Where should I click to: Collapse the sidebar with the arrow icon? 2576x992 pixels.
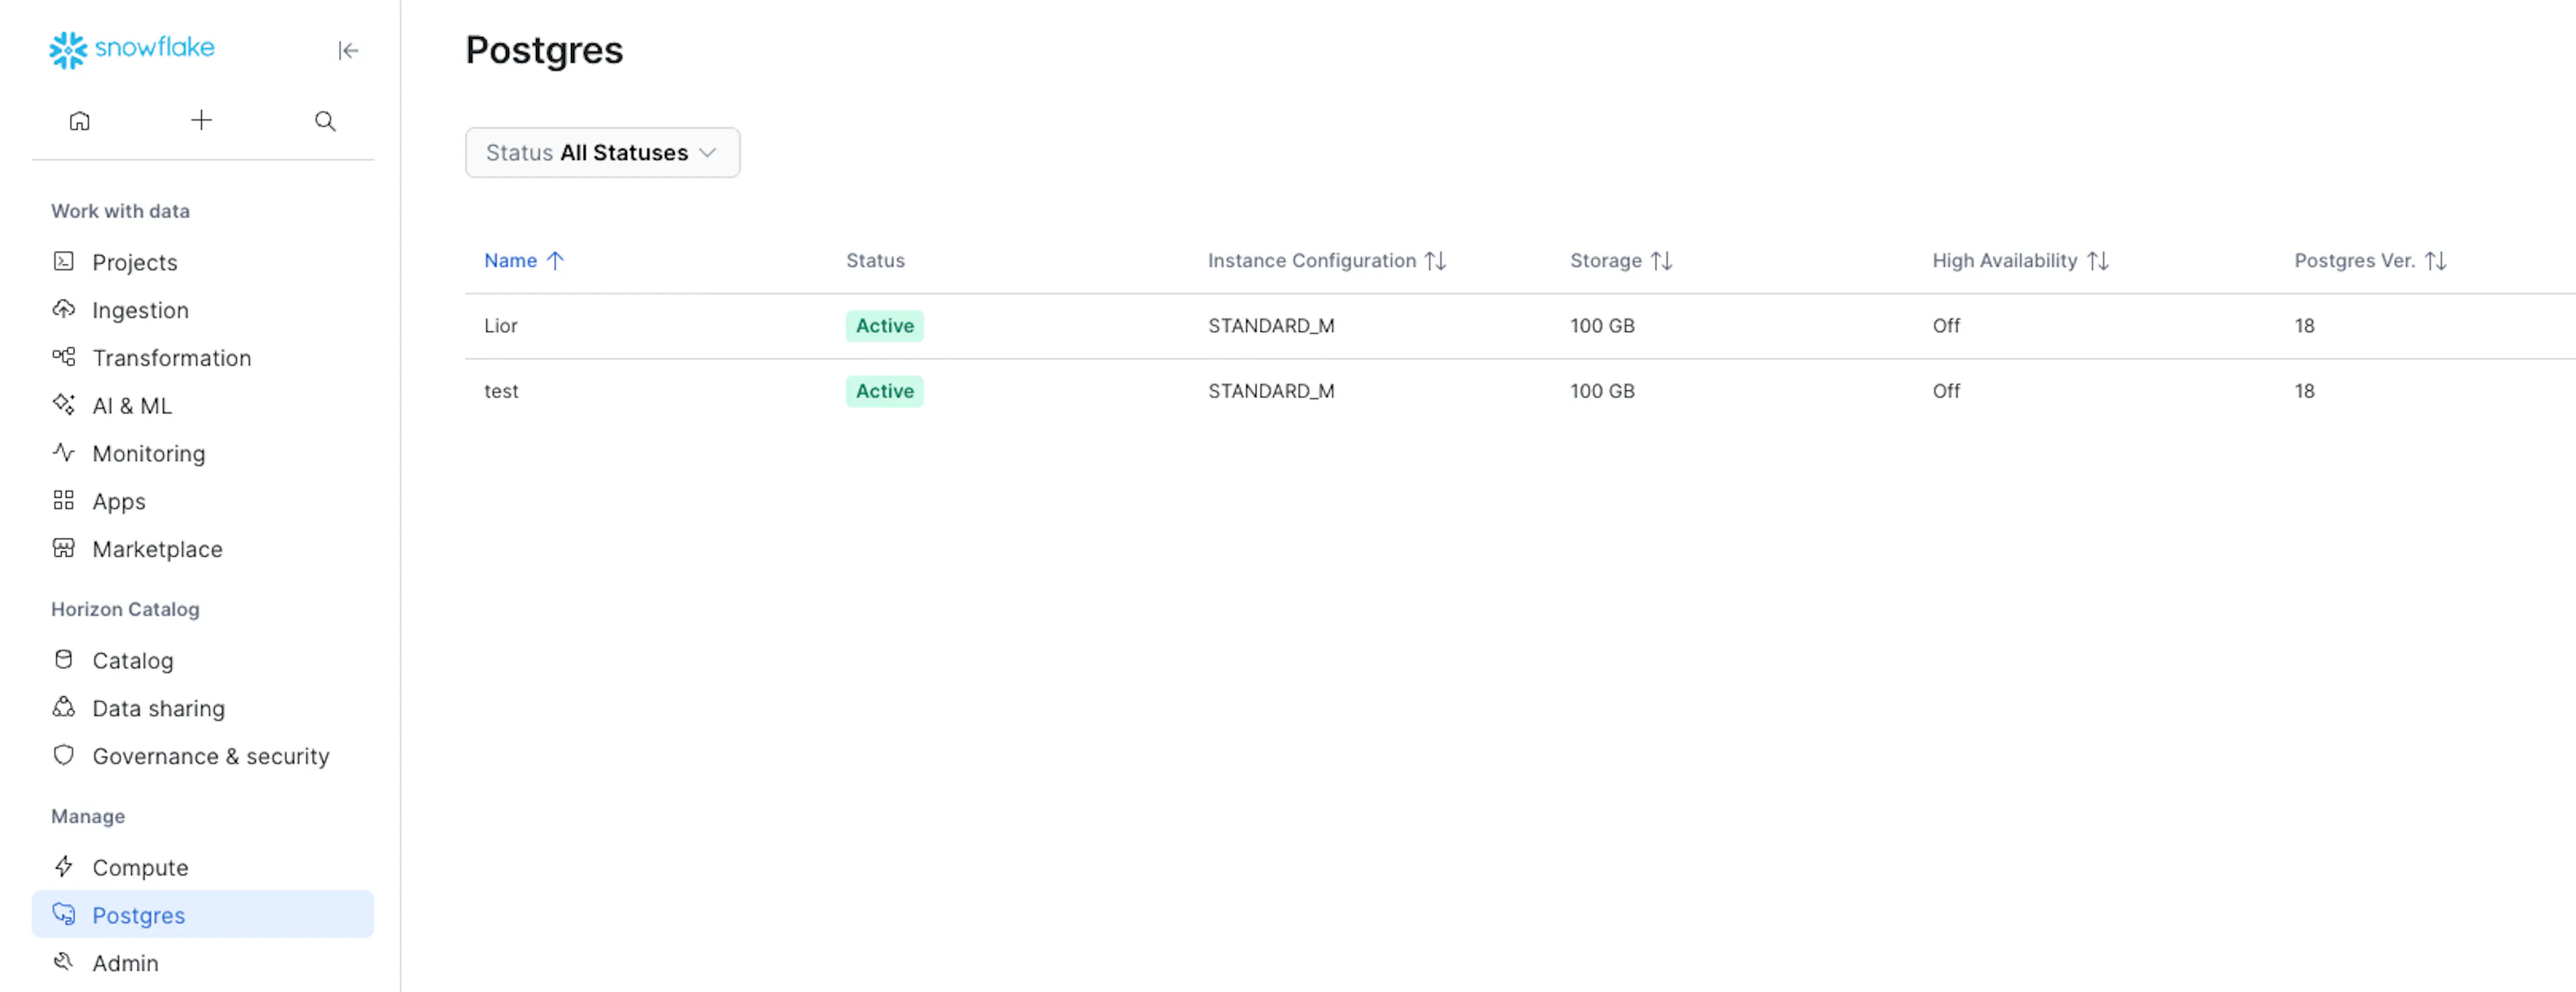tap(348, 50)
